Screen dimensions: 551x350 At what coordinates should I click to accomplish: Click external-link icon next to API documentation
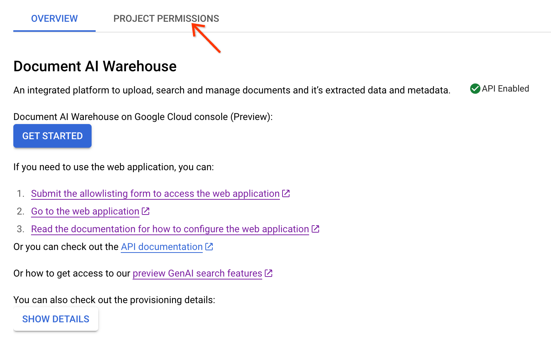(209, 246)
